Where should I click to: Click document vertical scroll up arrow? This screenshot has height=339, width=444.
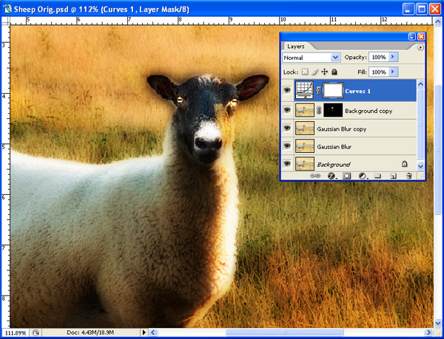437,21
